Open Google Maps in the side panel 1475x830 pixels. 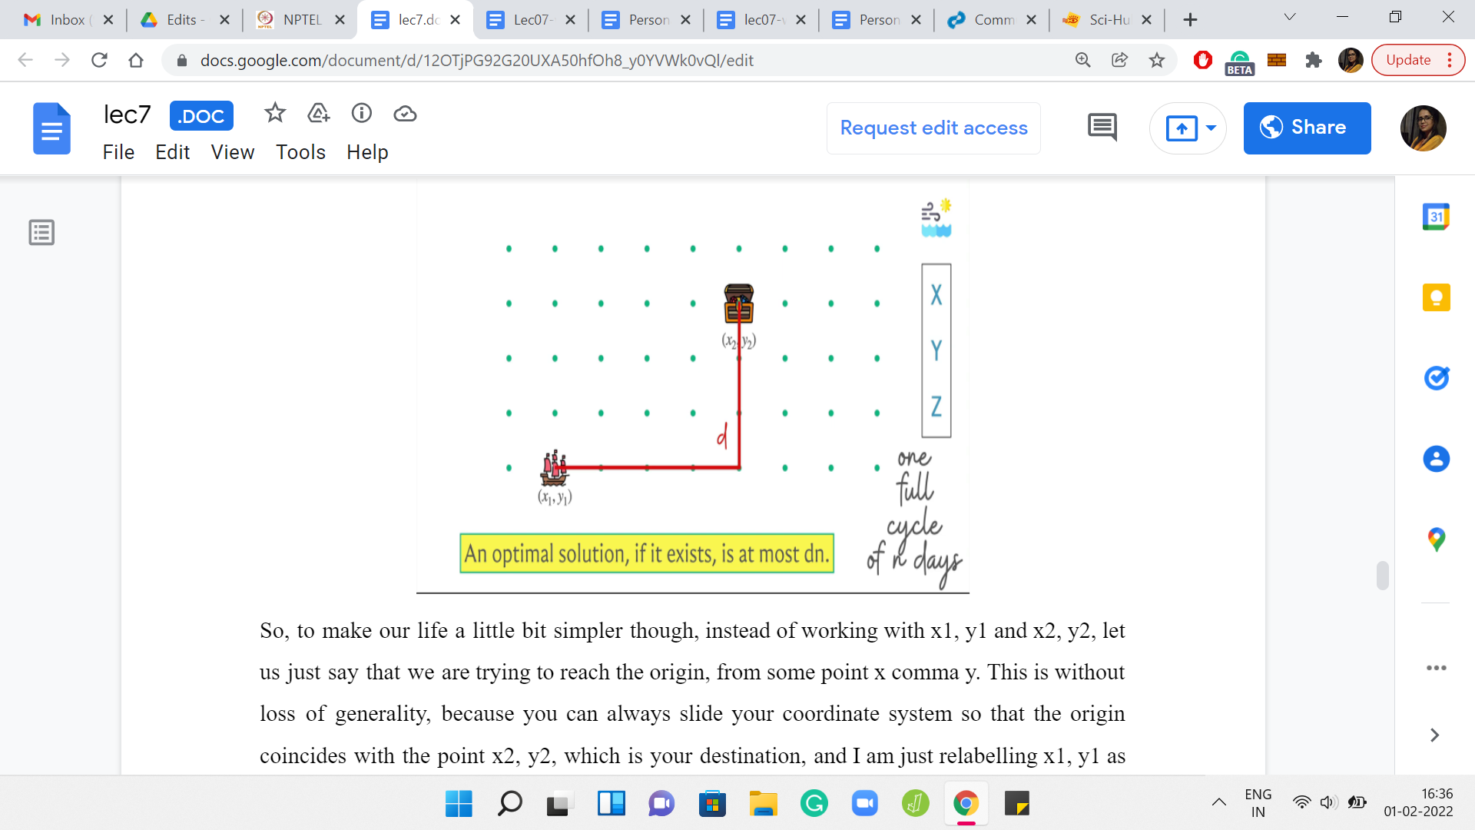[x=1435, y=539]
